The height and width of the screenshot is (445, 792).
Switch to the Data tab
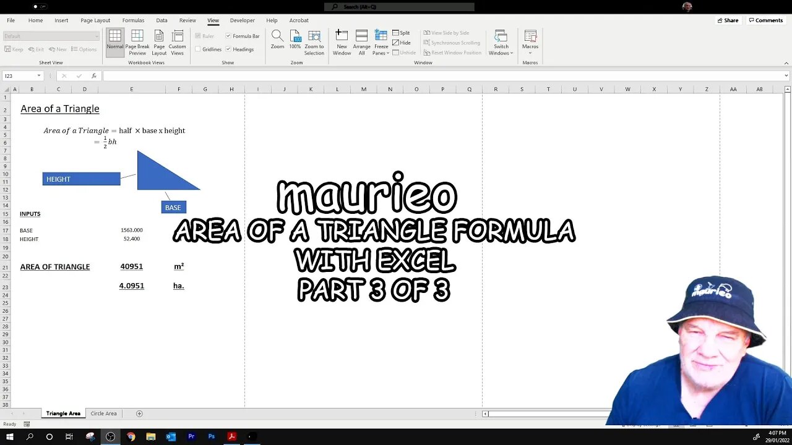coord(161,20)
